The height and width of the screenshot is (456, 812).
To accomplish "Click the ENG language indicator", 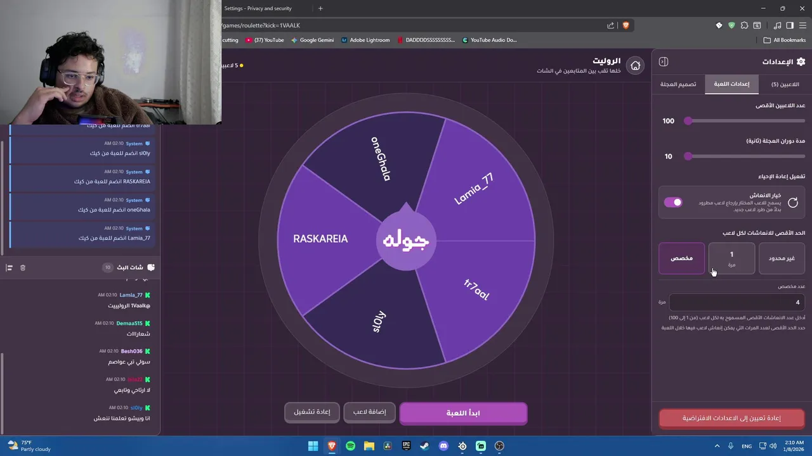I will [x=747, y=446].
